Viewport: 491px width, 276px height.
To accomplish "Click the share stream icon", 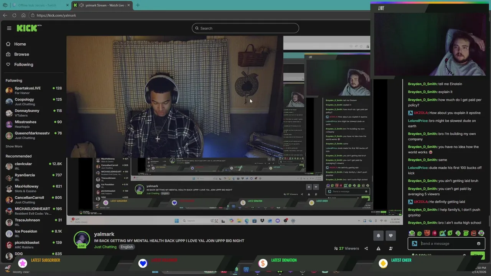I will click(366, 248).
